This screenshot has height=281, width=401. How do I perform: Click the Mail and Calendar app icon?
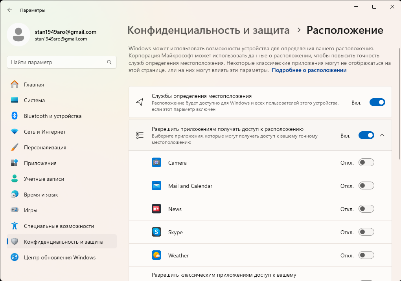coord(156,185)
